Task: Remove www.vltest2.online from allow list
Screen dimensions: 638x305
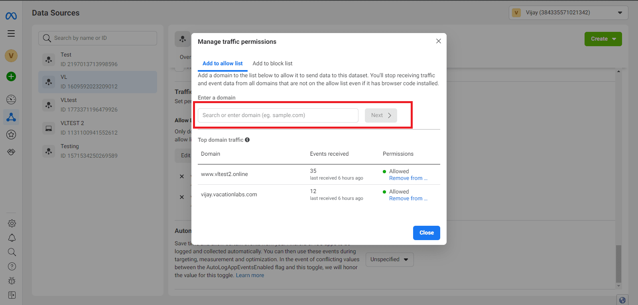Action: pos(408,178)
